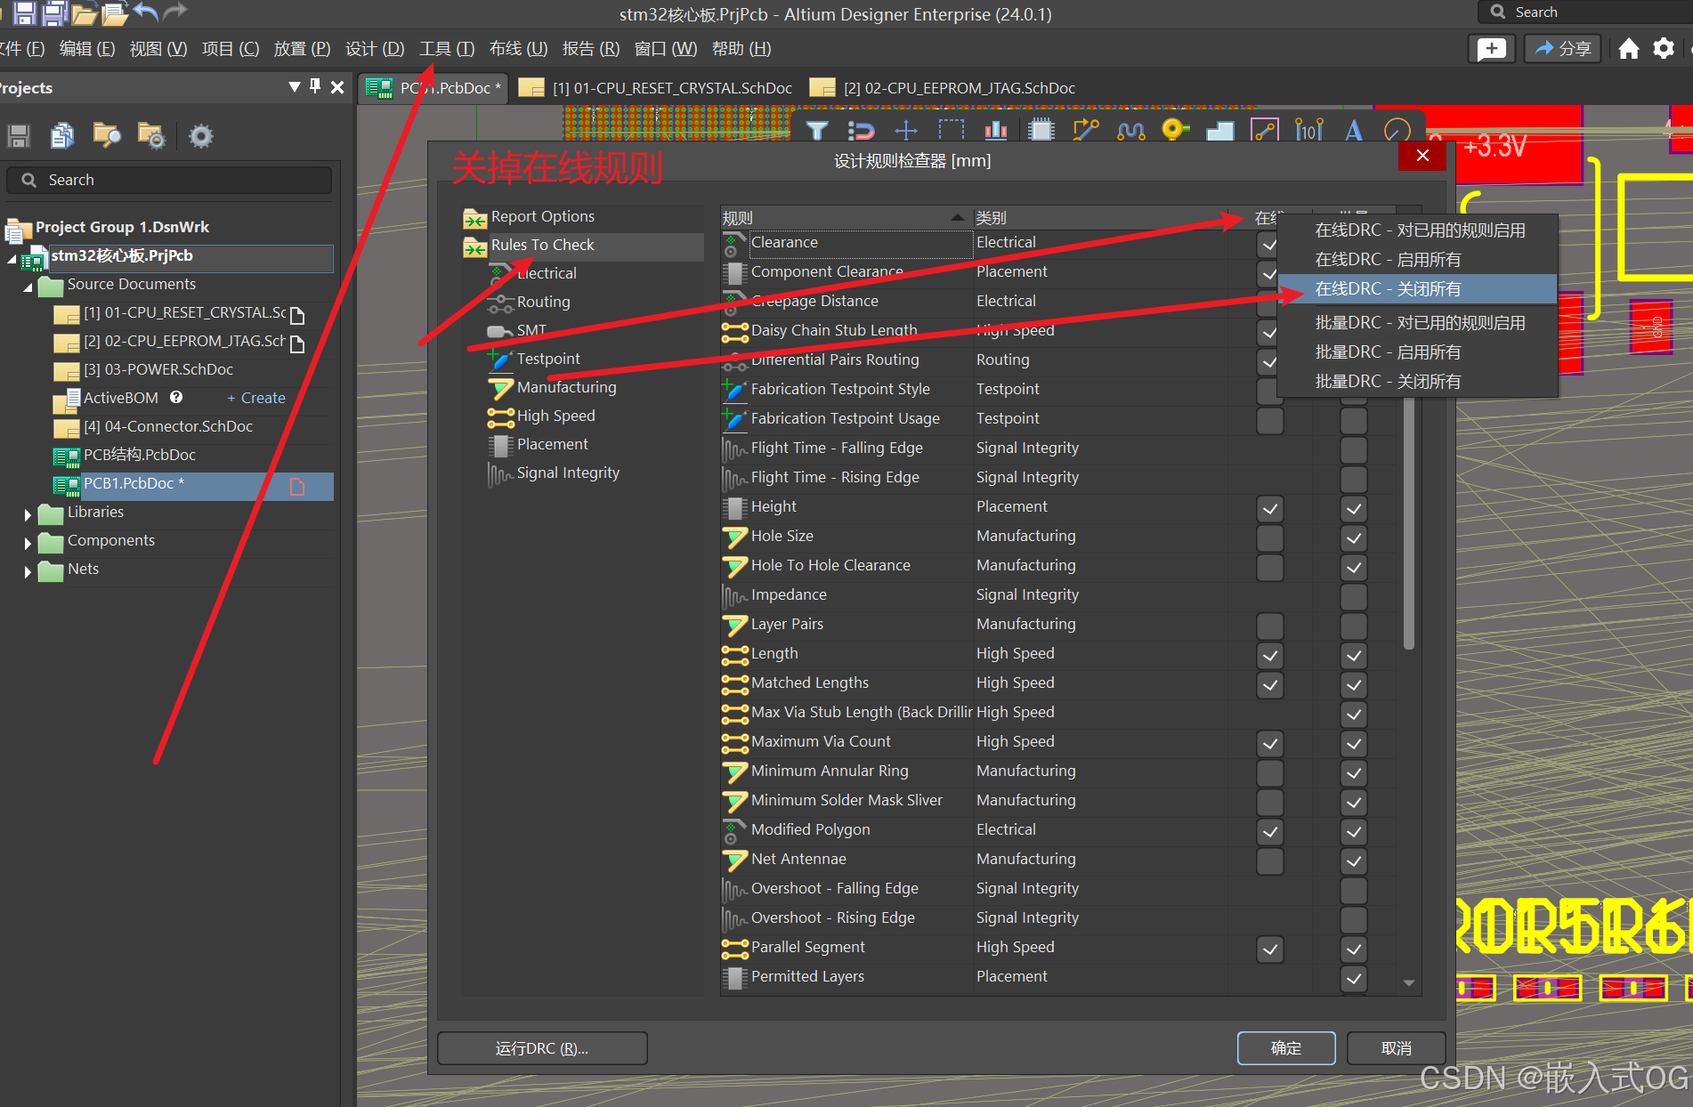The width and height of the screenshot is (1693, 1107).
Task: Open the 工具 (T) menu
Action: click(x=447, y=49)
